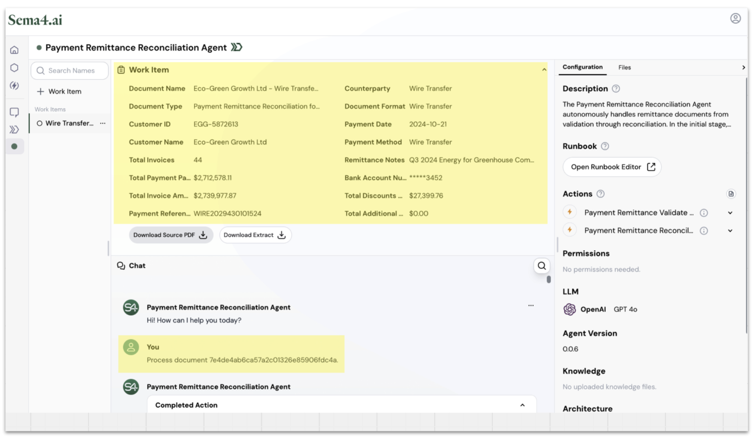
Task: Click the Total Additional value $0.00
Action: 419,214
